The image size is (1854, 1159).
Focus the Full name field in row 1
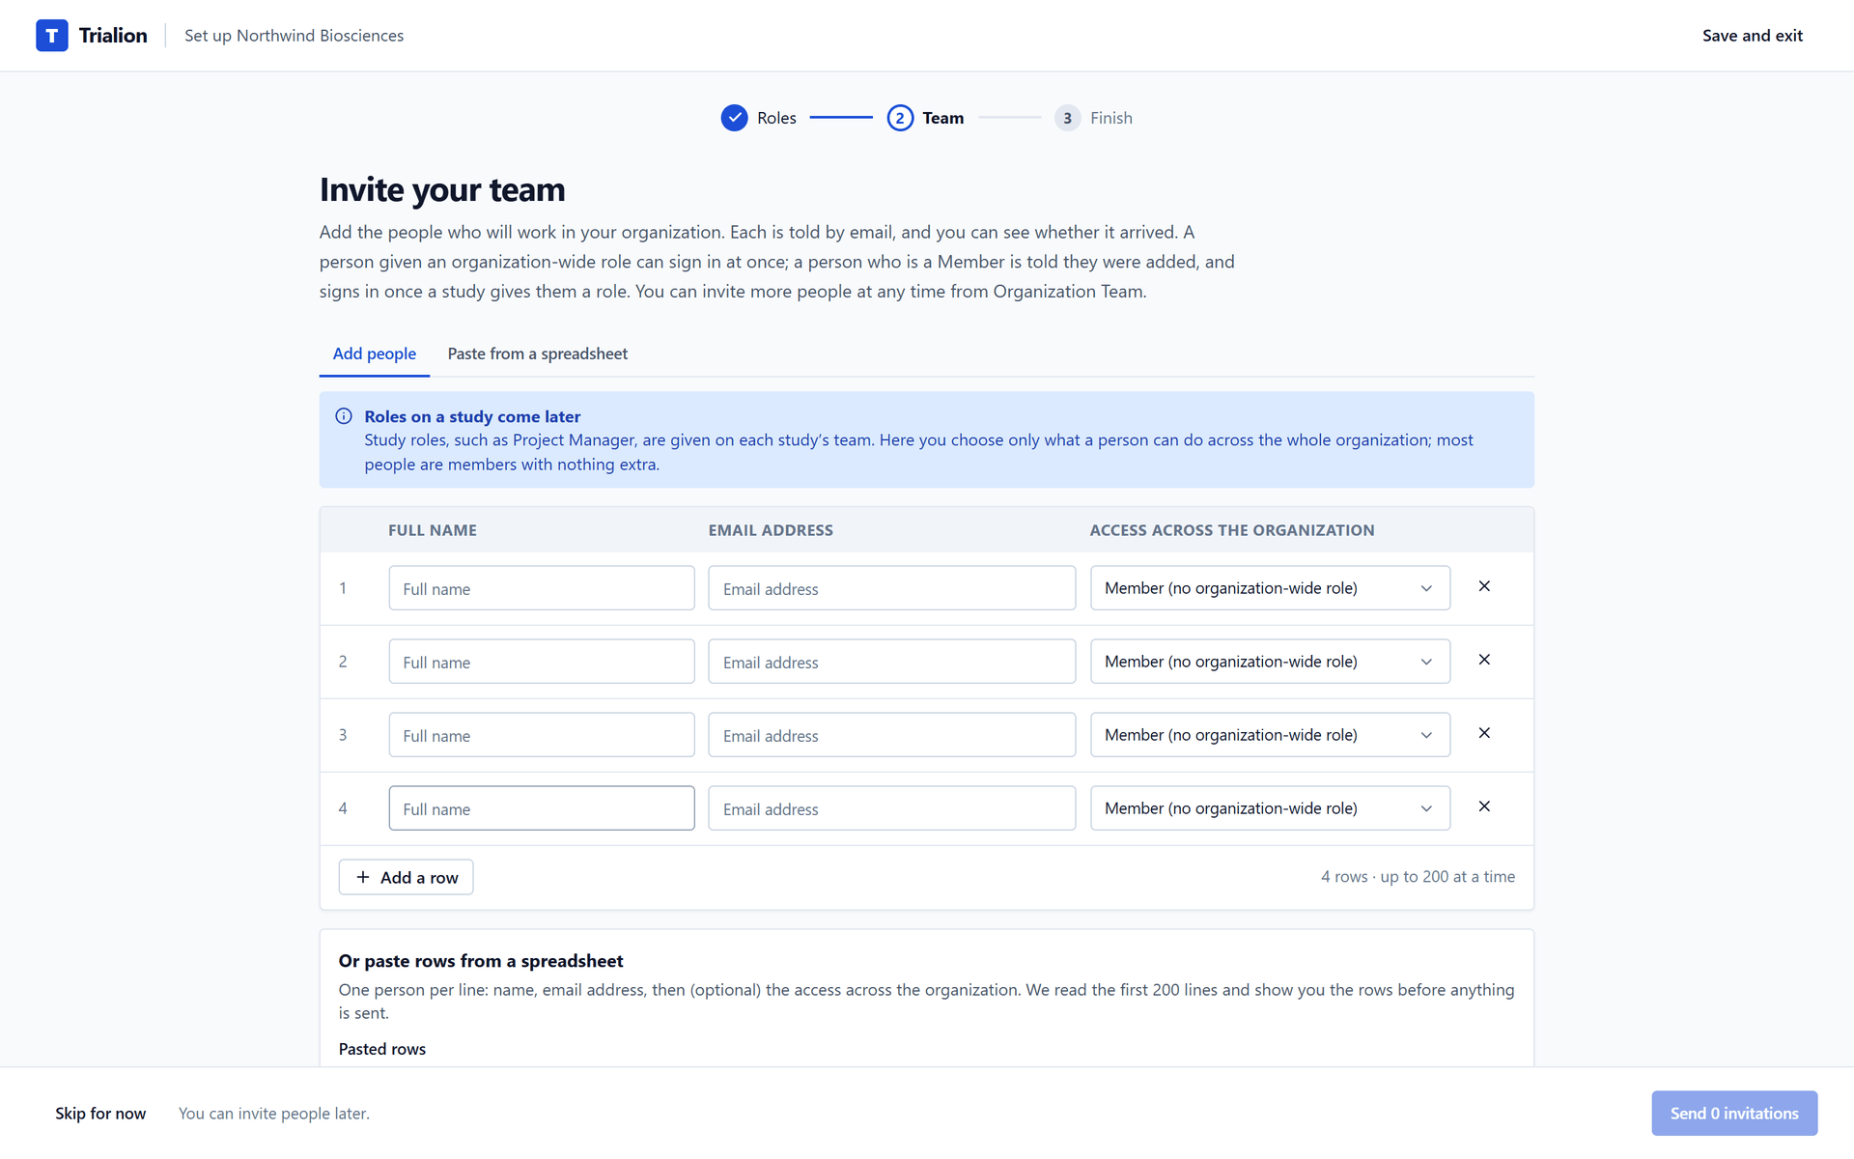[x=542, y=588]
